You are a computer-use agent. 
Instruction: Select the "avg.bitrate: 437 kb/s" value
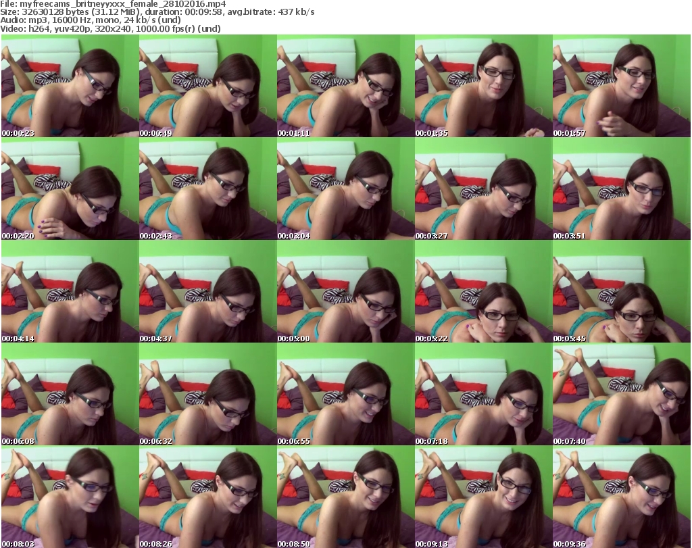click(x=272, y=12)
